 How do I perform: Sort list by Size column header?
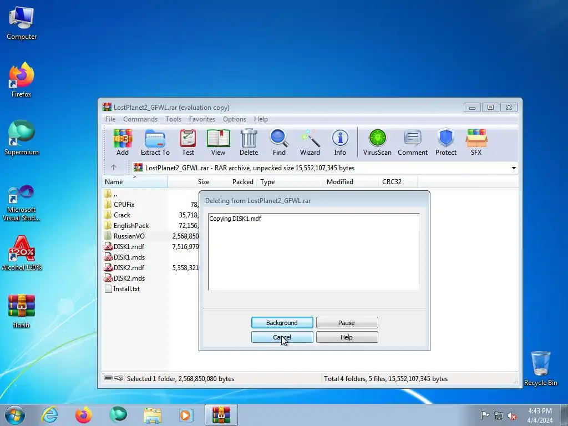[x=190, y=181]
